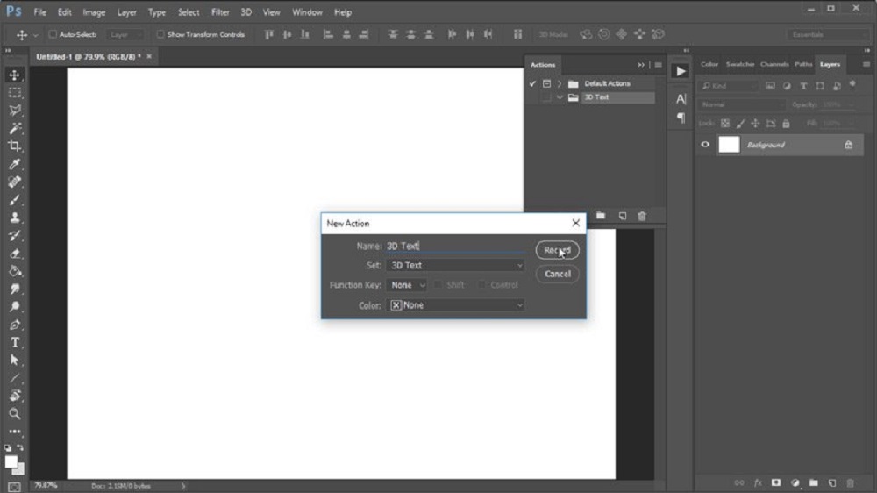Open the Function Key dropdown
The height and width of the screenshot is (493, 877).
coord(407,285)
